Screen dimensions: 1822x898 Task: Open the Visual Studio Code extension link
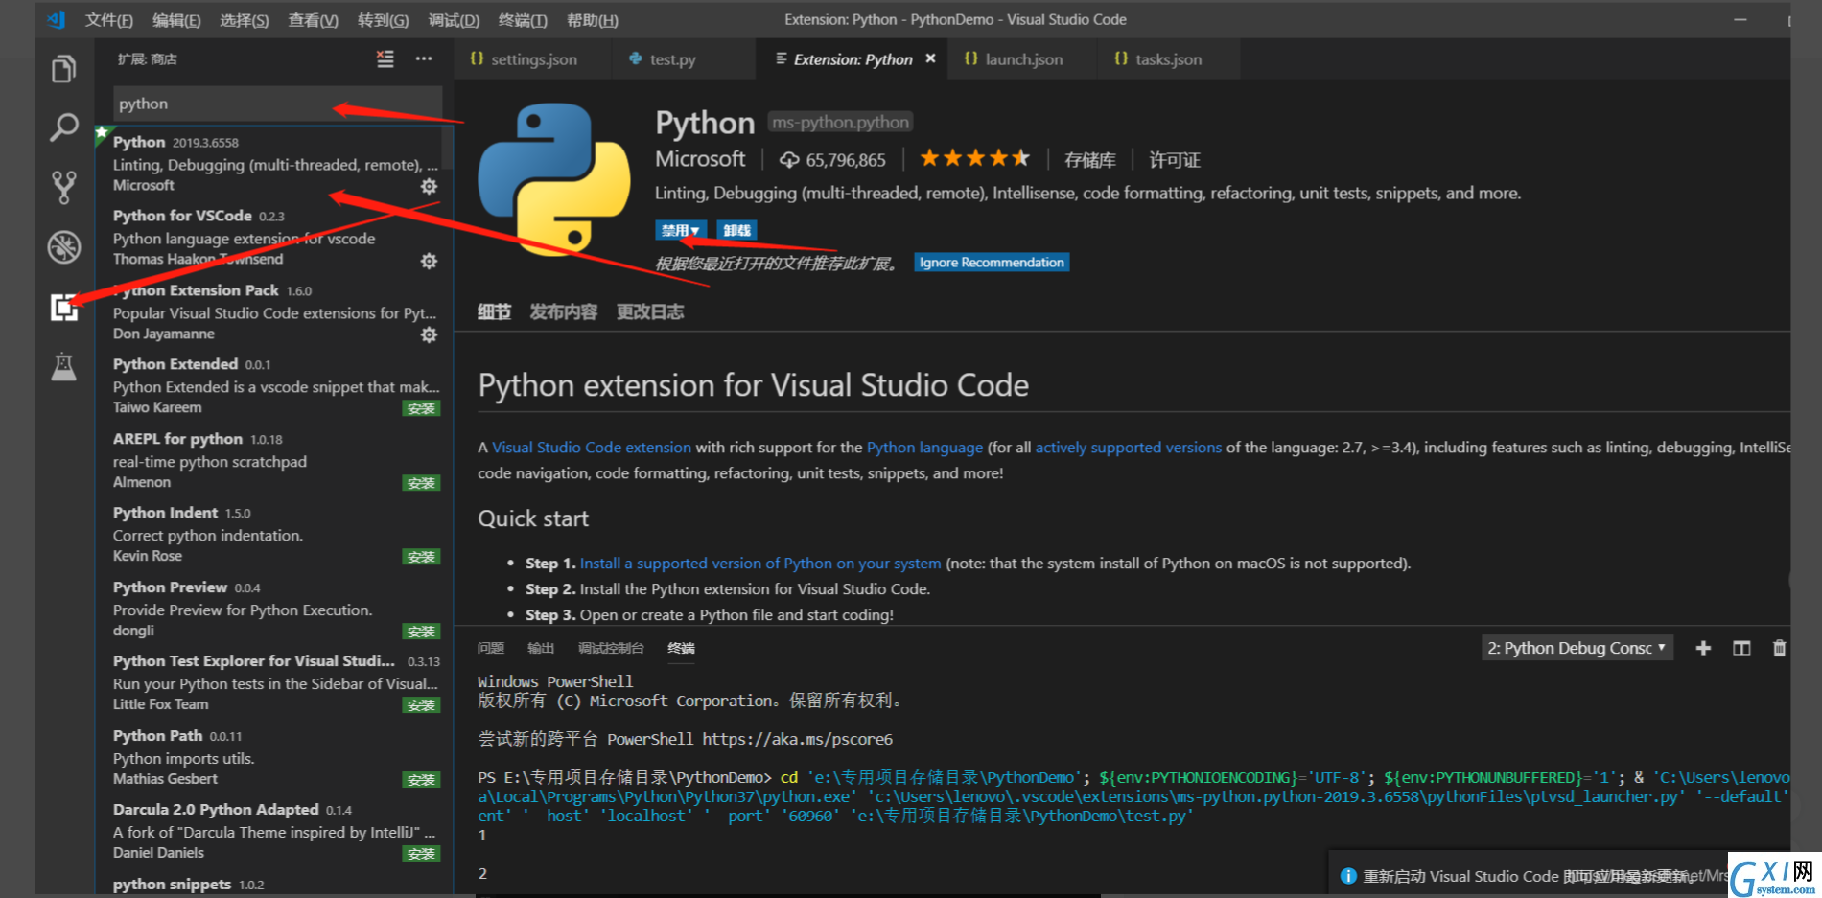(x=592, y=448)
